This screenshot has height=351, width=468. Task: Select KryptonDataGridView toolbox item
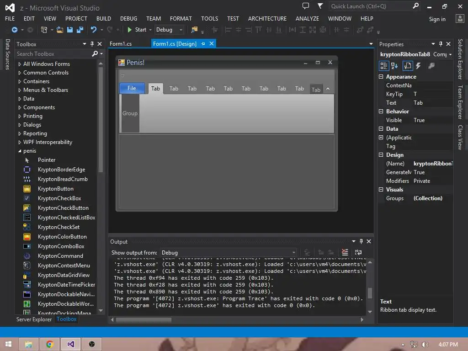[x=64, y=275]
